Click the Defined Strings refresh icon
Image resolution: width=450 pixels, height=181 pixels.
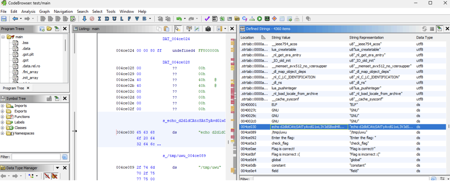[424, 29]
